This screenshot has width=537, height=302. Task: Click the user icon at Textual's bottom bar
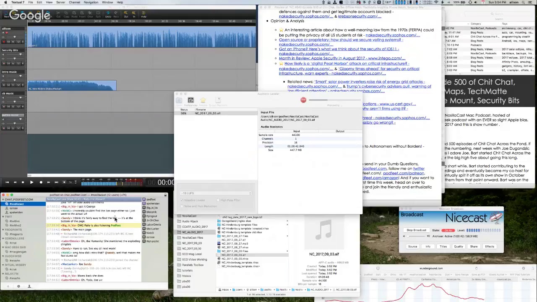[x=29, y=286]
